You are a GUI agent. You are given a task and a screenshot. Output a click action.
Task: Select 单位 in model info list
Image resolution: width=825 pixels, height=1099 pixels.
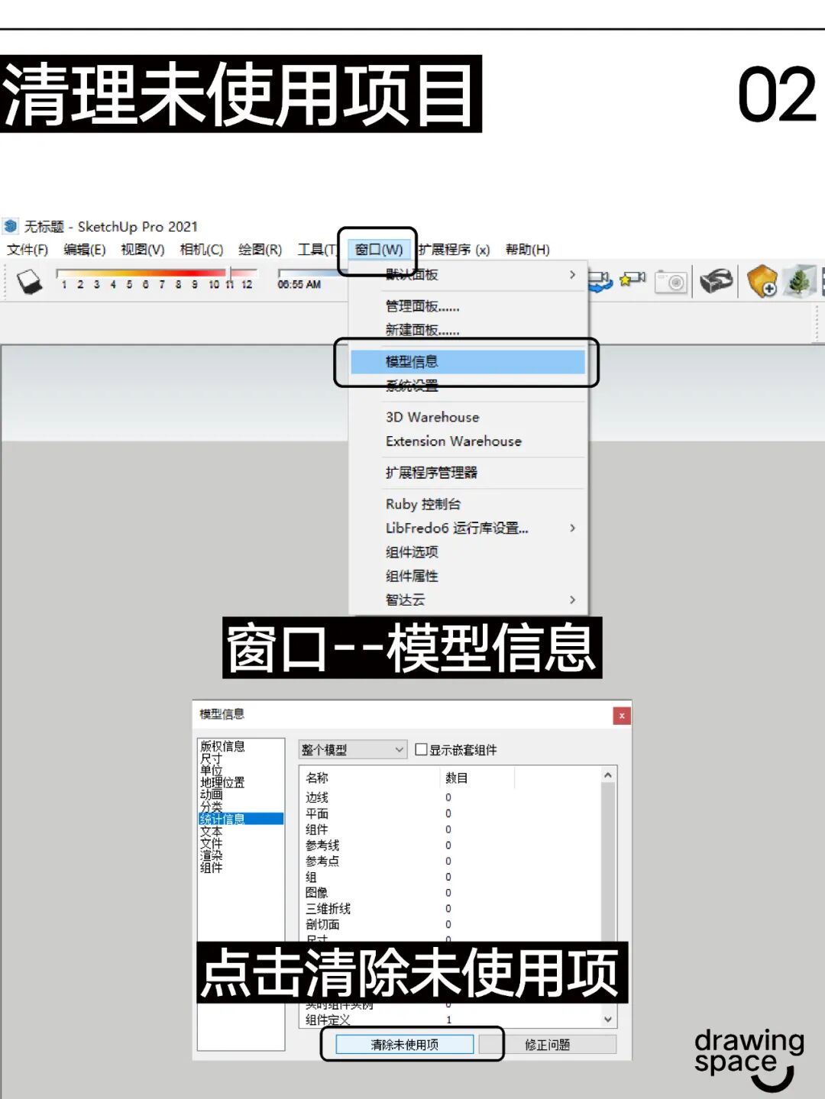tap(212, 771)
